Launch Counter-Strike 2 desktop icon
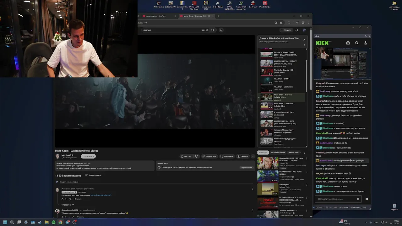Viewport: 402px width, 226px height. [x=182, y=5]
